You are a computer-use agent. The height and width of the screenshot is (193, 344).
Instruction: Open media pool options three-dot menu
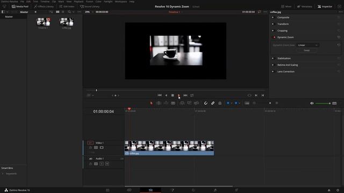click(x=79, y=12)
